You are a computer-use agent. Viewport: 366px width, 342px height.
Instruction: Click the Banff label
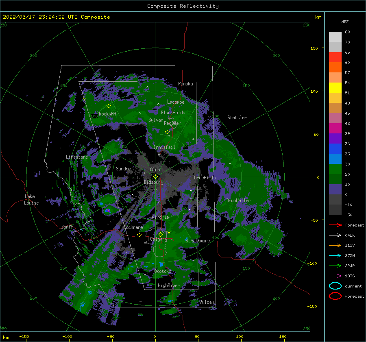[x=67, y=227]
